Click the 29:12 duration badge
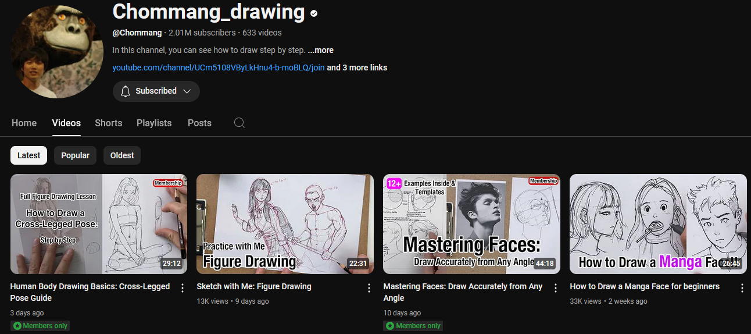 point(171,264)
